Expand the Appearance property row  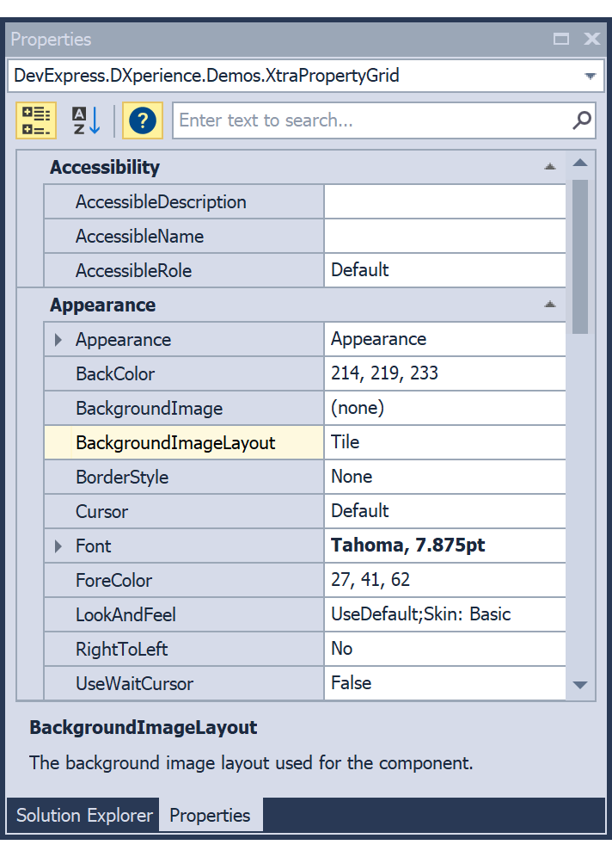(58, 339)
